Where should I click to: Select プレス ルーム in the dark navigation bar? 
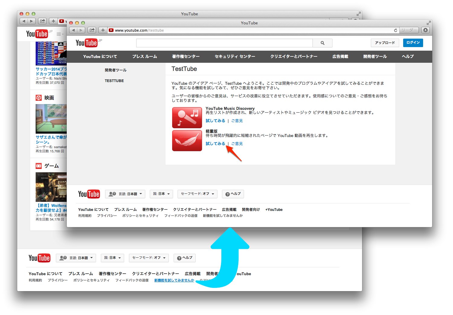[145, 56]
